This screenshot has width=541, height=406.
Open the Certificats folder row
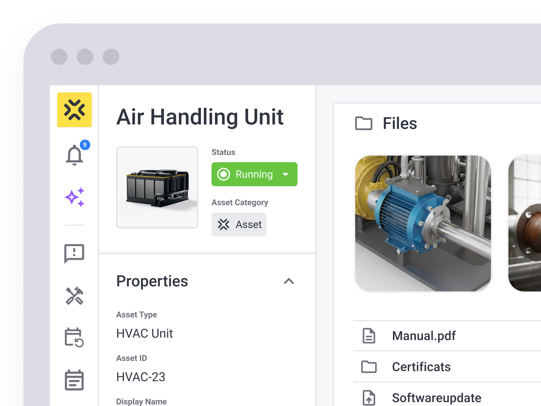click(447, 367)
